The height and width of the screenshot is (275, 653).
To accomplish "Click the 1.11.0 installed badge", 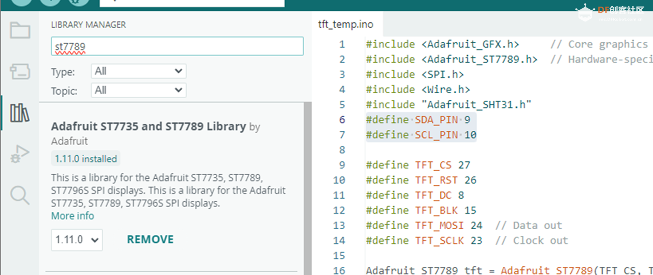I will [86, 159].
